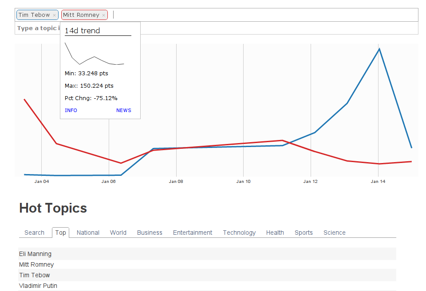Choose Vladimir Putin from Hot Topics

click(207, 286)
